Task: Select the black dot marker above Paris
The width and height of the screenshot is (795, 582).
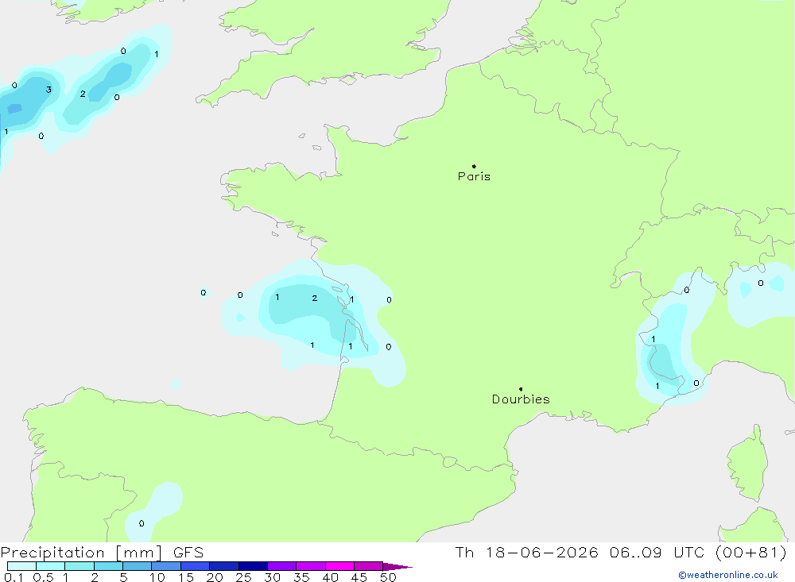Action: pos(474,166)
